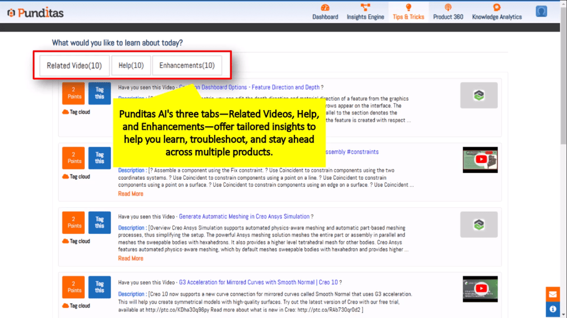Select the Tips & Tricks lightbulb icon

(408, 7)
